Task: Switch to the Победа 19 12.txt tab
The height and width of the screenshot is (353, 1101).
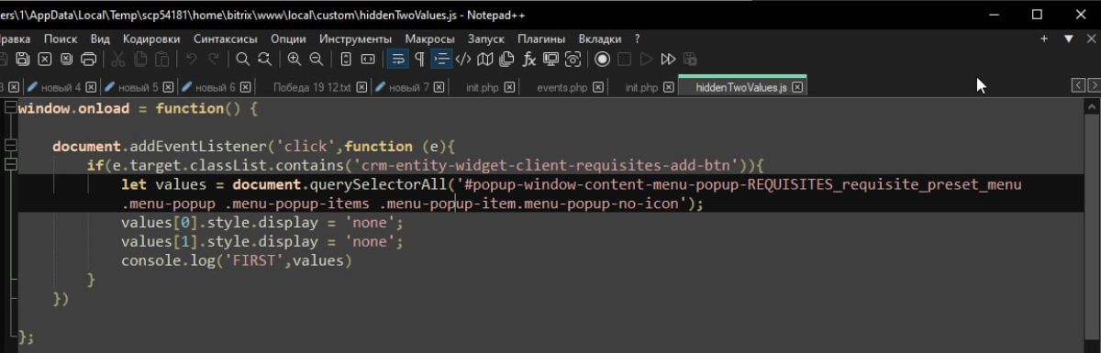Action: click(312, 87)
